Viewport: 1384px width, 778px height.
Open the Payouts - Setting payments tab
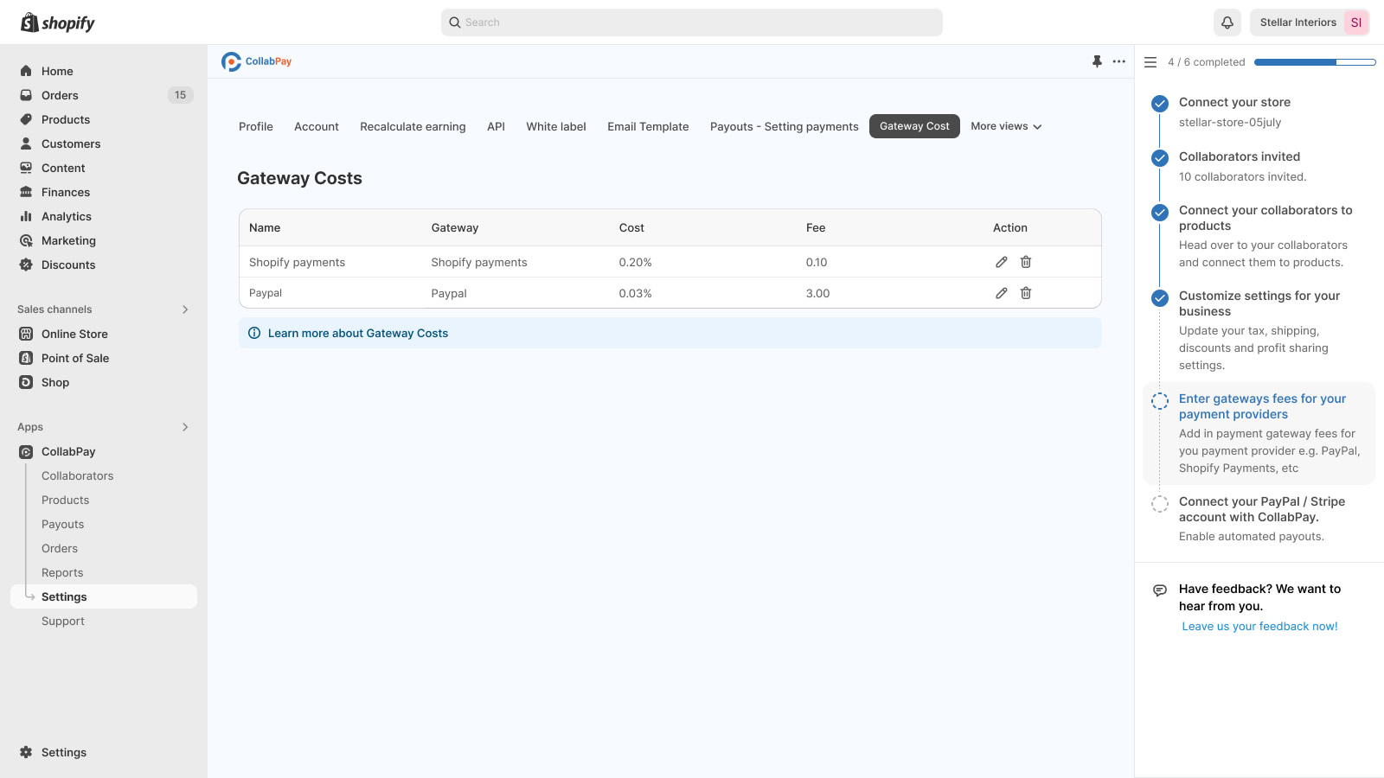coord(785,126)
